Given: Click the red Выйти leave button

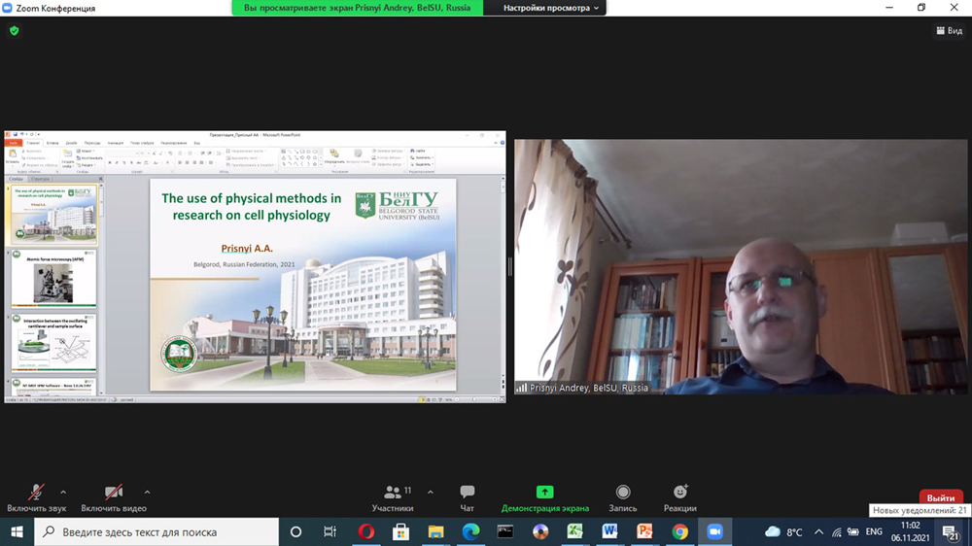Looking at the screenshot, I should pyautogui.click(x=940, y=497).
